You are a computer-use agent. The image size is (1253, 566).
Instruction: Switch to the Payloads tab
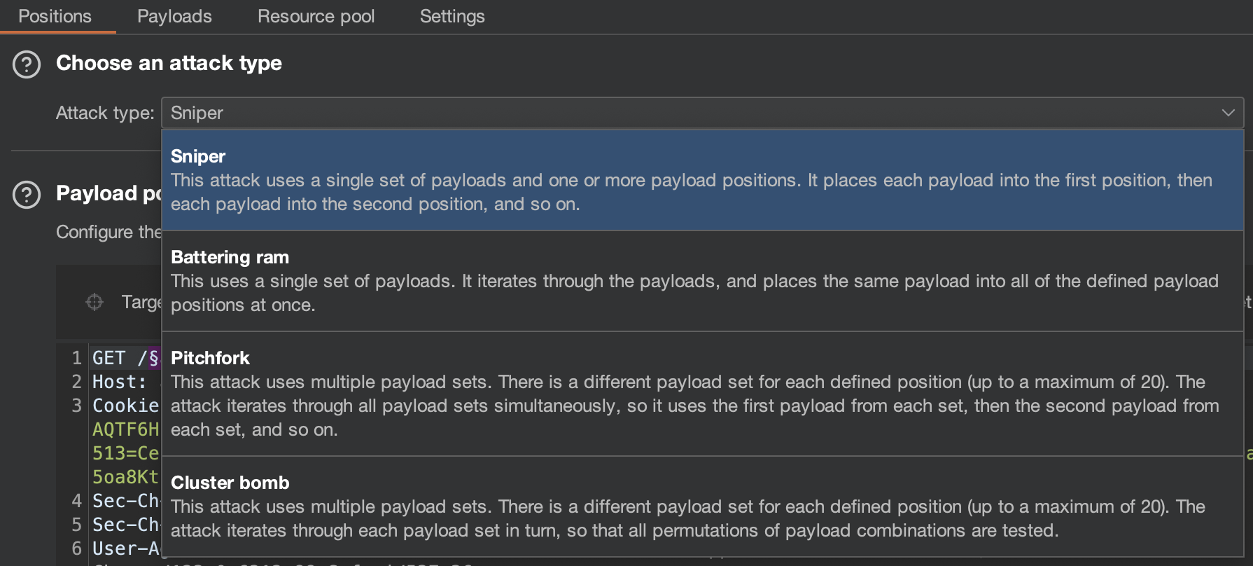[x=174, y=16]
